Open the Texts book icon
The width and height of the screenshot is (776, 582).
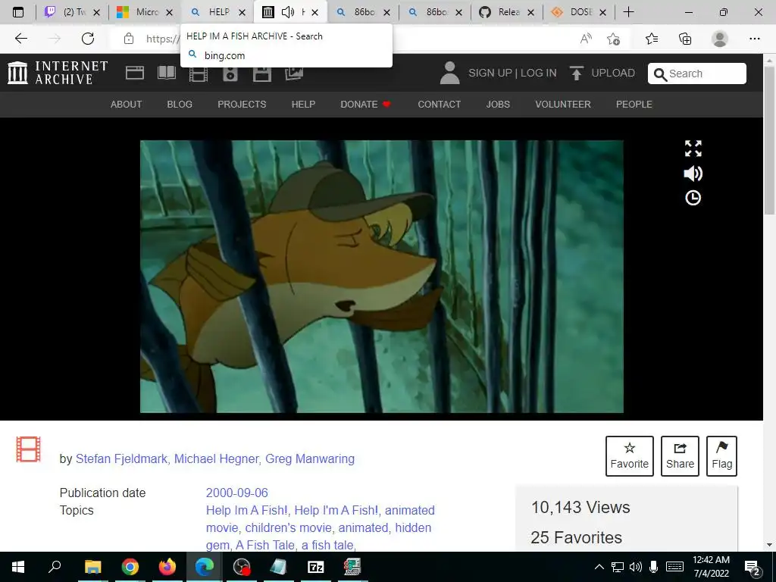166,74
